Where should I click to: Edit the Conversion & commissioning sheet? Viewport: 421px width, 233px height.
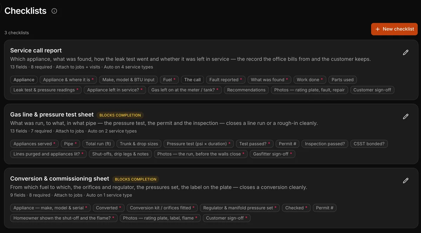(406, 181)
